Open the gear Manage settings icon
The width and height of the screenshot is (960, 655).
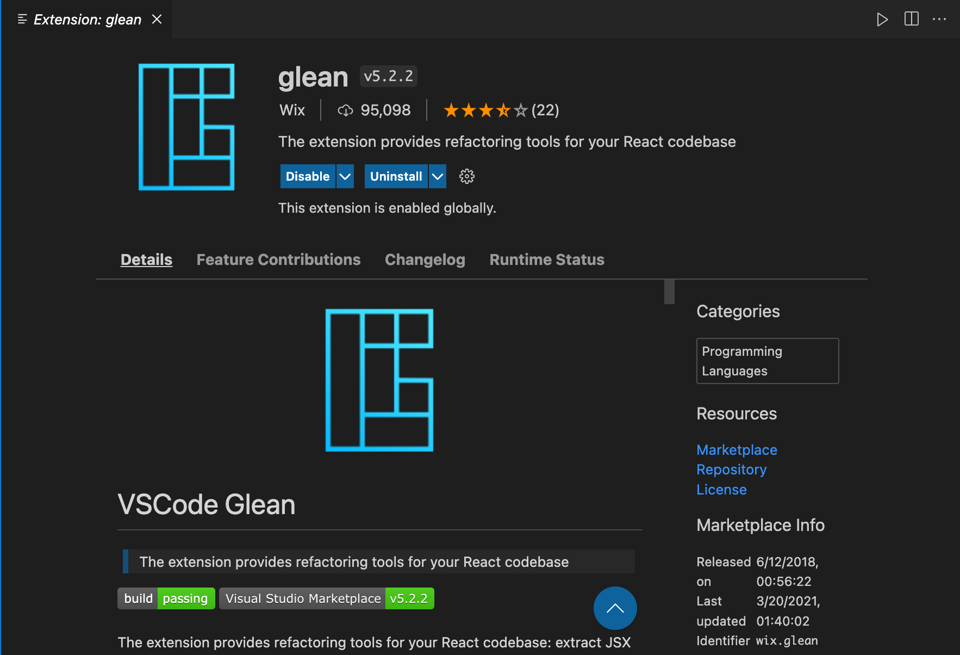click(x=467, y=176)
